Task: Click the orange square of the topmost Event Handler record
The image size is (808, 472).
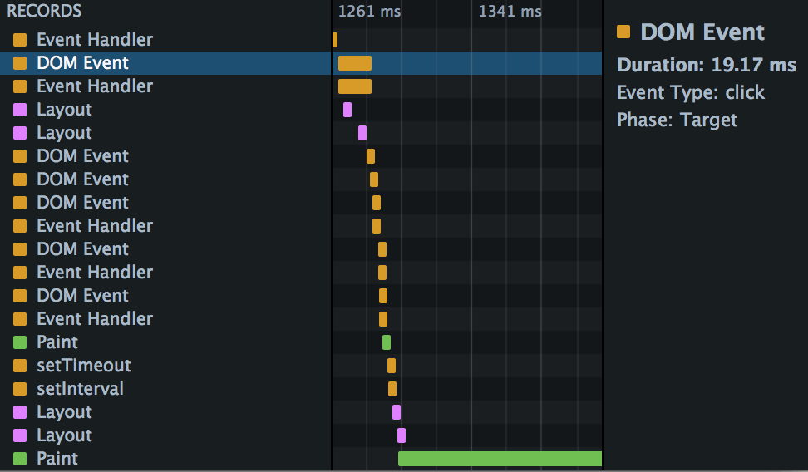Action: 20,40
